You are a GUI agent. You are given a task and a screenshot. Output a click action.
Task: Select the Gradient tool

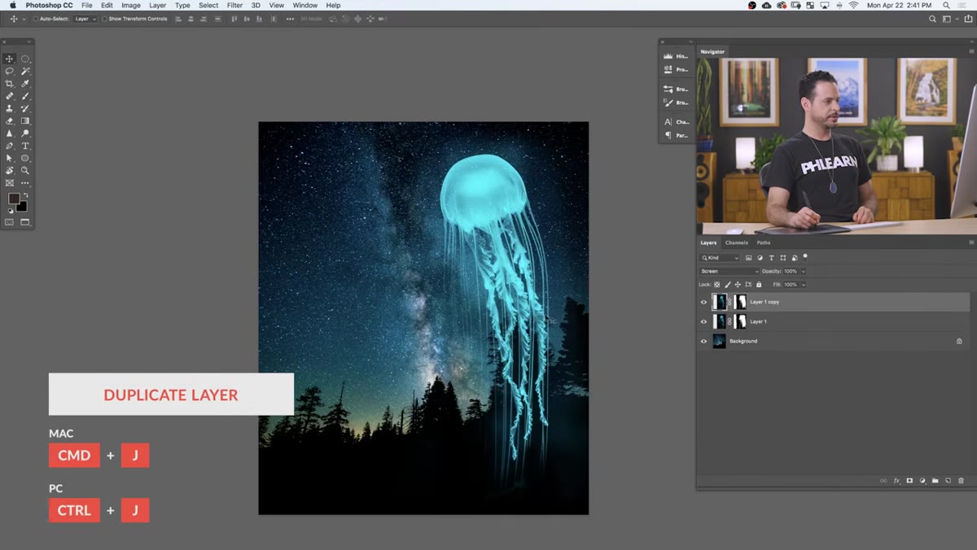click(25, 120)
